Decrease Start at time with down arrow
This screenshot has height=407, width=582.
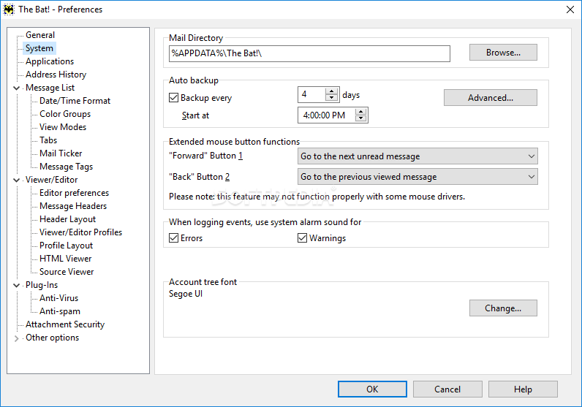tap(360, 118)
